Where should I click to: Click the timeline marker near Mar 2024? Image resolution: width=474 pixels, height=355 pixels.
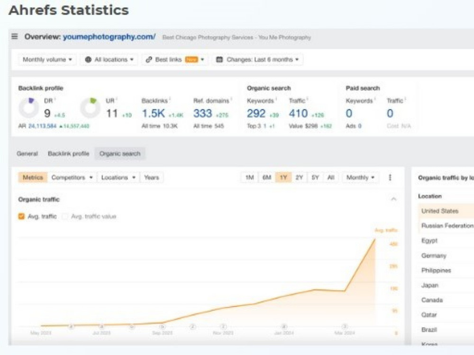[x=345, y=327]
